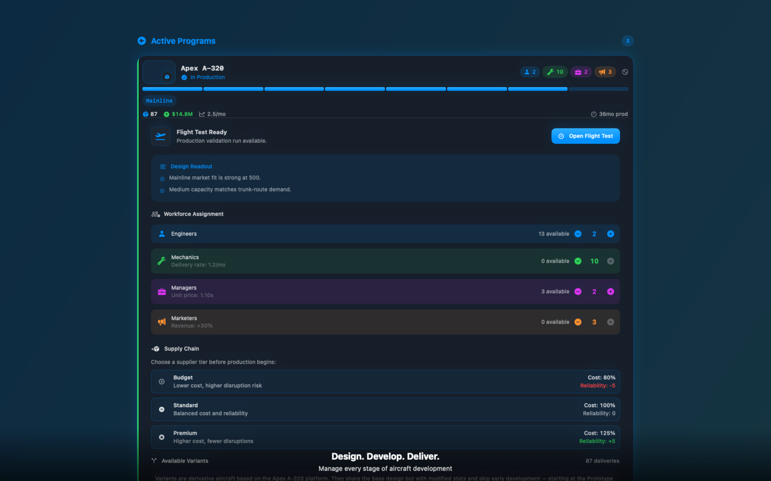Click the programs count badge showing 3
This screenshot has width=771, height=481.
627,41
